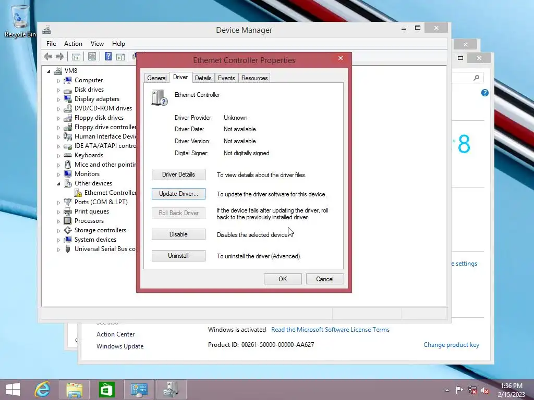Viewport: 534px width, 400px height.
Task: Click the action pane toolbar icon beside Help
Action: click(120, 56)
